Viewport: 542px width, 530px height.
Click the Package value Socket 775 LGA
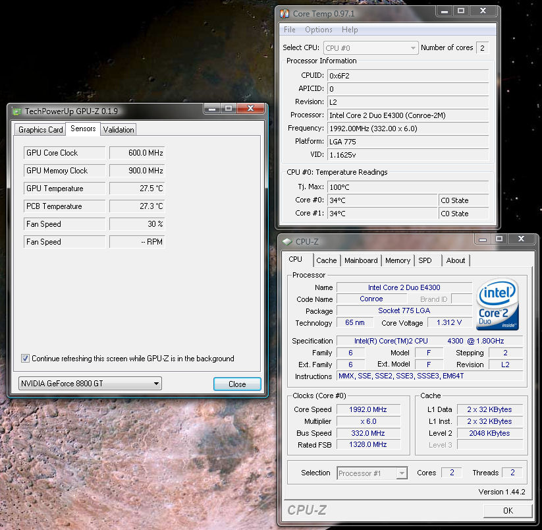click(404, 310)
